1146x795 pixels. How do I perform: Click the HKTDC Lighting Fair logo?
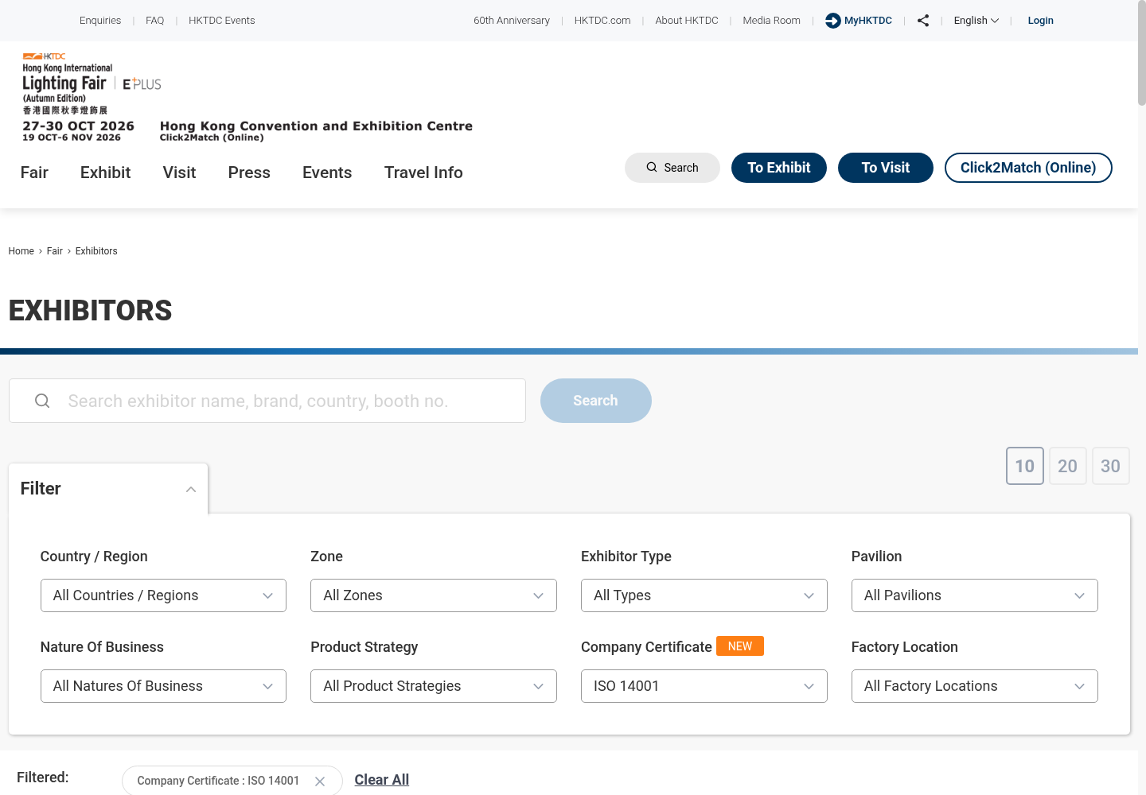click(68, 83)
